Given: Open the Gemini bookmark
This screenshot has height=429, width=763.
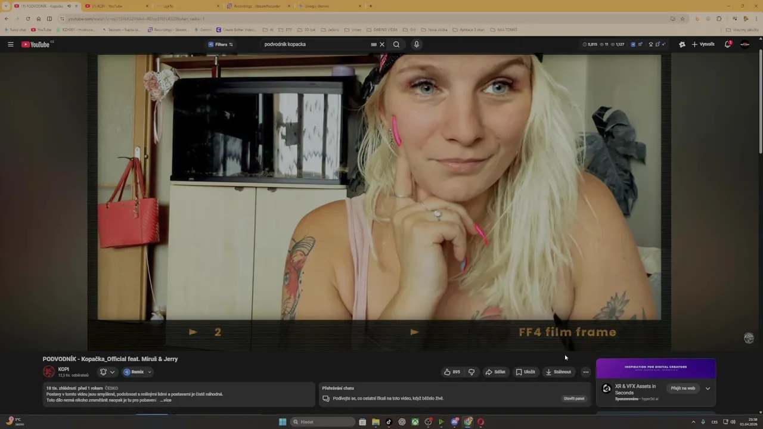Looking at the screenshot, I should coord(203,29).
